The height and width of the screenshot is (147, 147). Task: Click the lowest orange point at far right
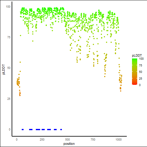click(x=121, y=91)
